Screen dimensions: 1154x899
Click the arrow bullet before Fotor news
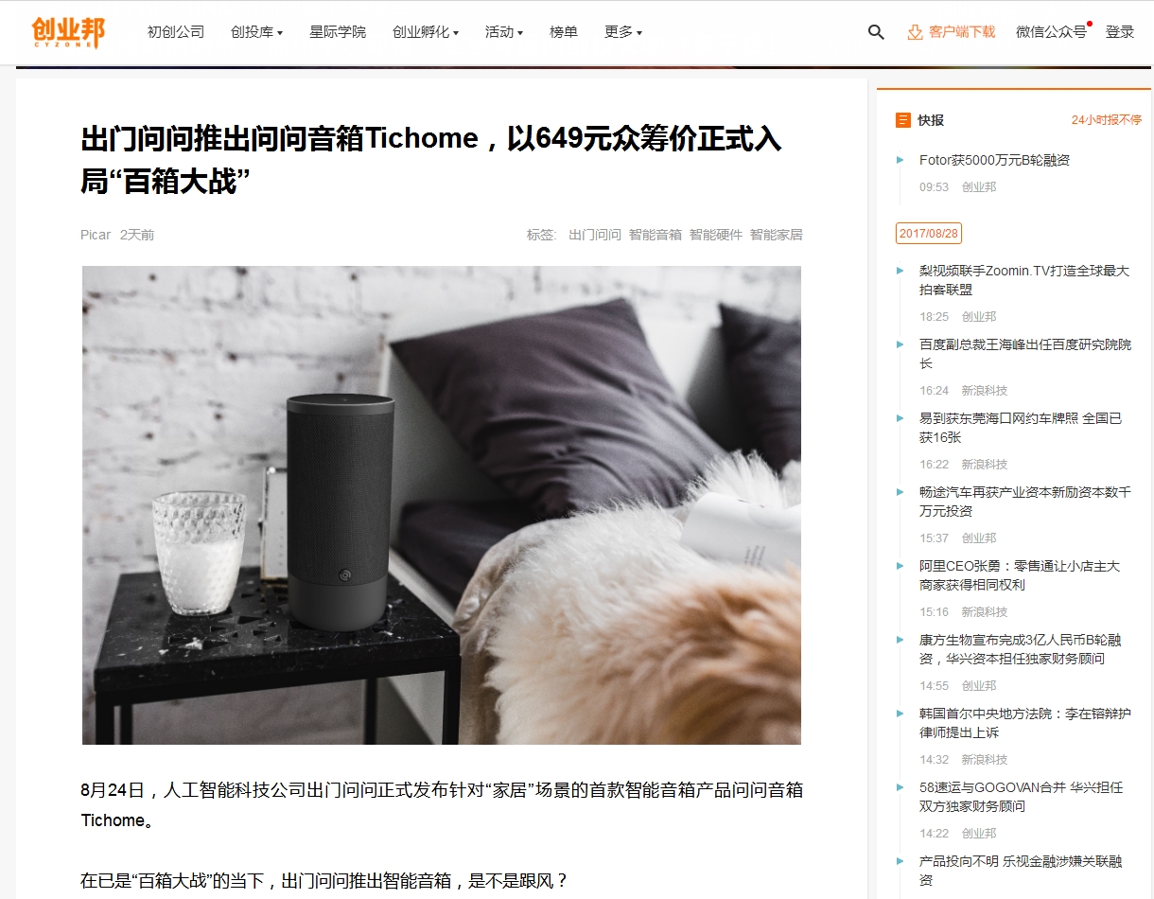pyautogui.click(x=900, y=160)
